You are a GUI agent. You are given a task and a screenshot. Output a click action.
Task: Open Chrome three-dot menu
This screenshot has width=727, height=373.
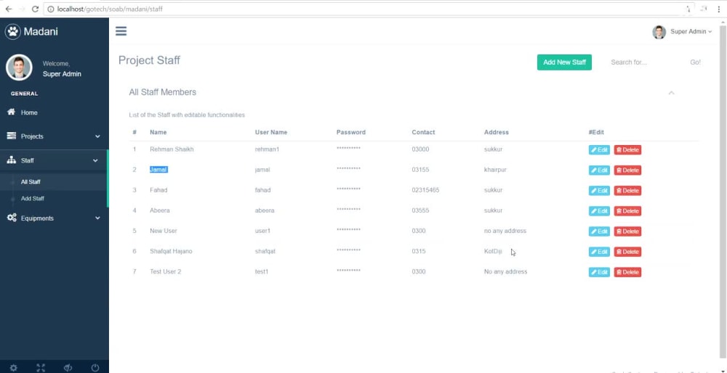719,9
